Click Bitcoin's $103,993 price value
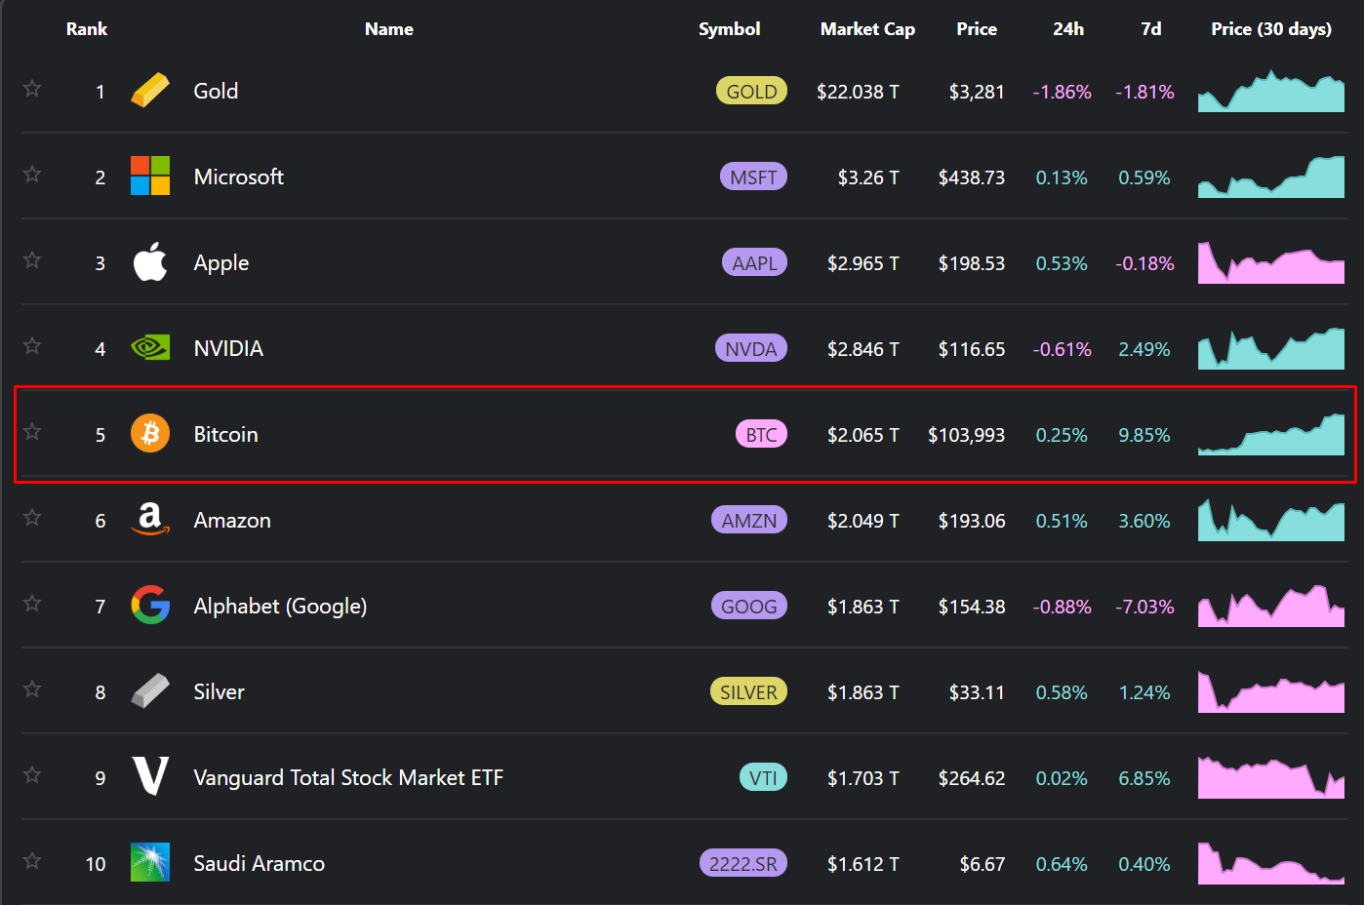Image resolution: width=1364 pixels, height=905 pixels. click(966, 435)
